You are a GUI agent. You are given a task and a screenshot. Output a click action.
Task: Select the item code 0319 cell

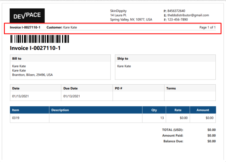point(16,118)
